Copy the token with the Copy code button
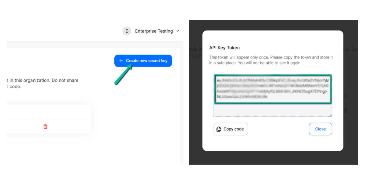 coord(231,129)
